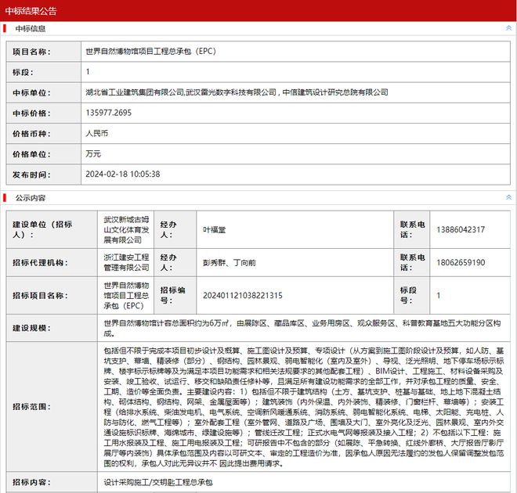
Task: Select the handler name 叶福堂
Action: (215, 230)
